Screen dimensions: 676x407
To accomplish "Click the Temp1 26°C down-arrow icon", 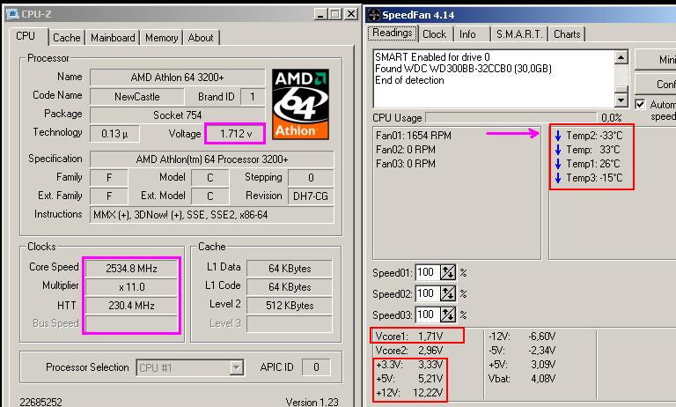I will [x=558, y=164].
